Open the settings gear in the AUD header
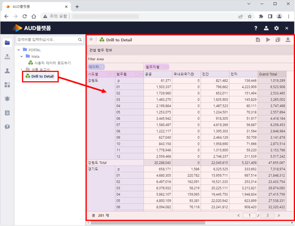The image size is (295, 226). click(276, 28)
